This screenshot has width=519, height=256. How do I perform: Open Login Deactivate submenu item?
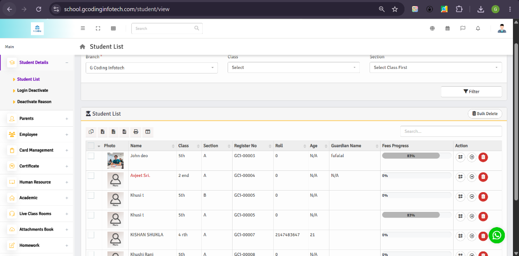pos(33,90)
